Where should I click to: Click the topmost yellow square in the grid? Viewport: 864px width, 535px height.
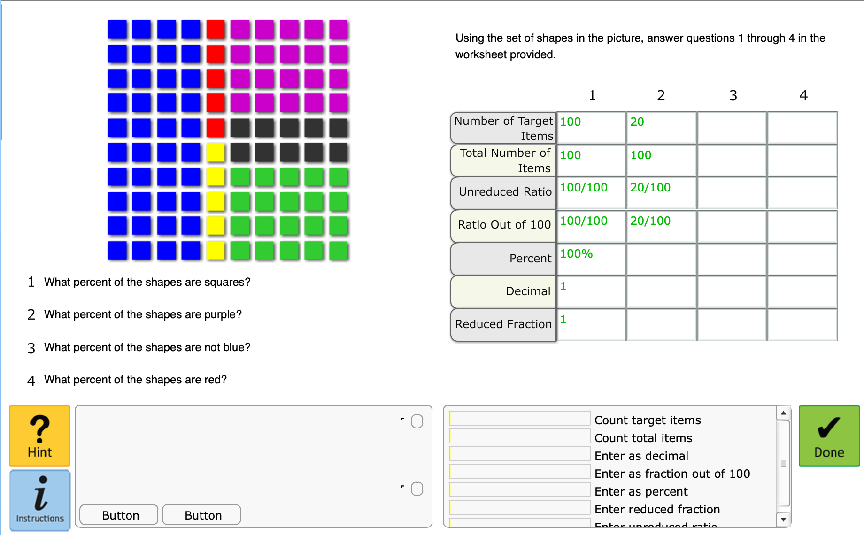(216, 153)
